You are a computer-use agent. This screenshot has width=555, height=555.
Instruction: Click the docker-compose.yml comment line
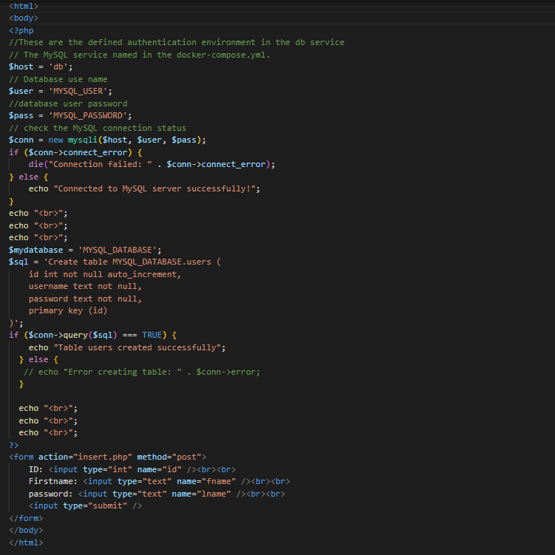[140, 55]
